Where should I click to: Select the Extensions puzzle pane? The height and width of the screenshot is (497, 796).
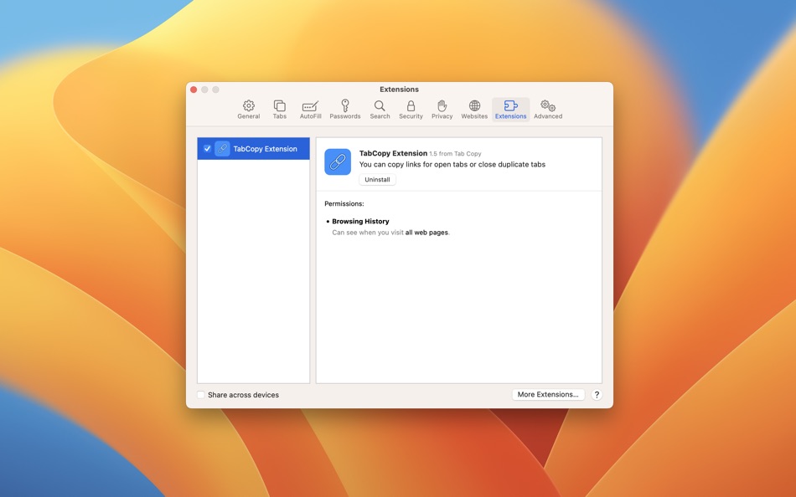[511, 110]
